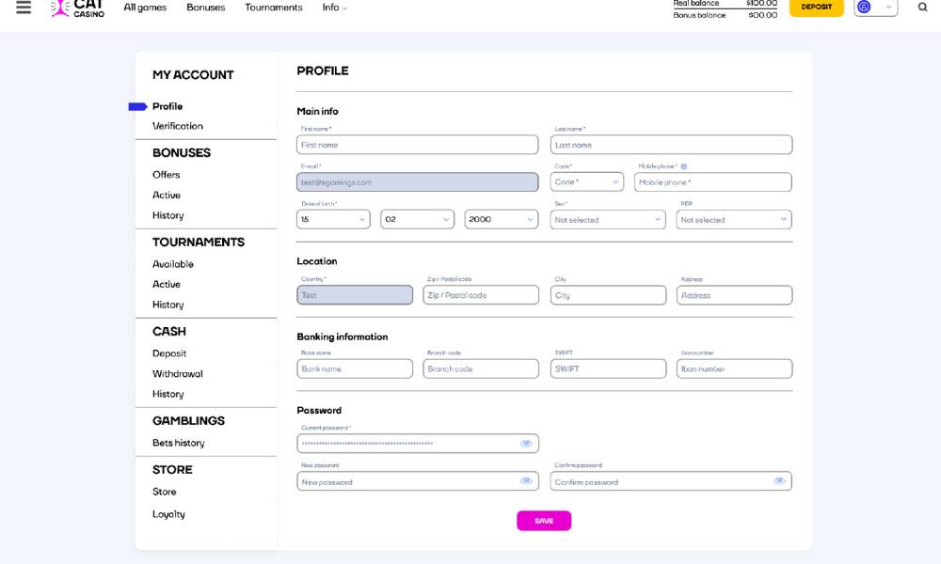
Task: Toggle visibility of new password field
Action: (x=526, y=481)
